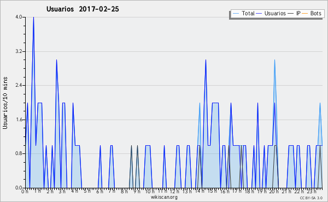This screenshot has width=328, height=202.
Task: Click the y-axis value 4.0
Action: 19,17
